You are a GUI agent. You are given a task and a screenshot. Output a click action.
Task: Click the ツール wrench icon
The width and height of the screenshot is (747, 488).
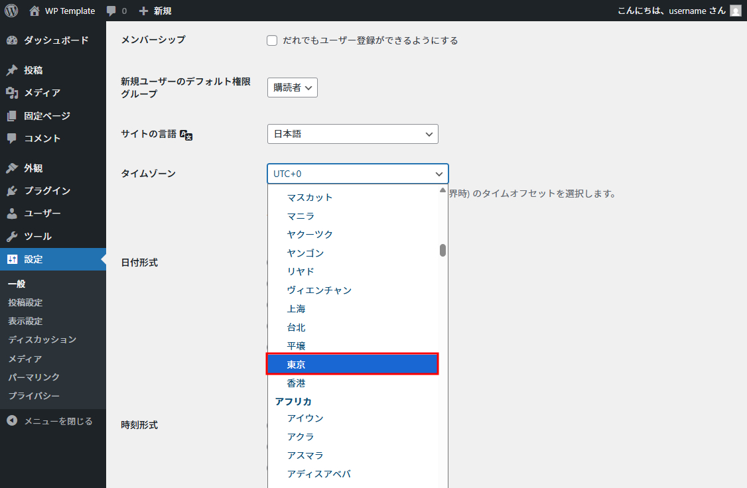12,236
